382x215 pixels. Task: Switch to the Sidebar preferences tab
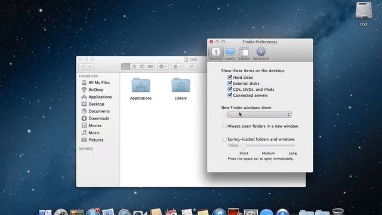pos(244,54)
